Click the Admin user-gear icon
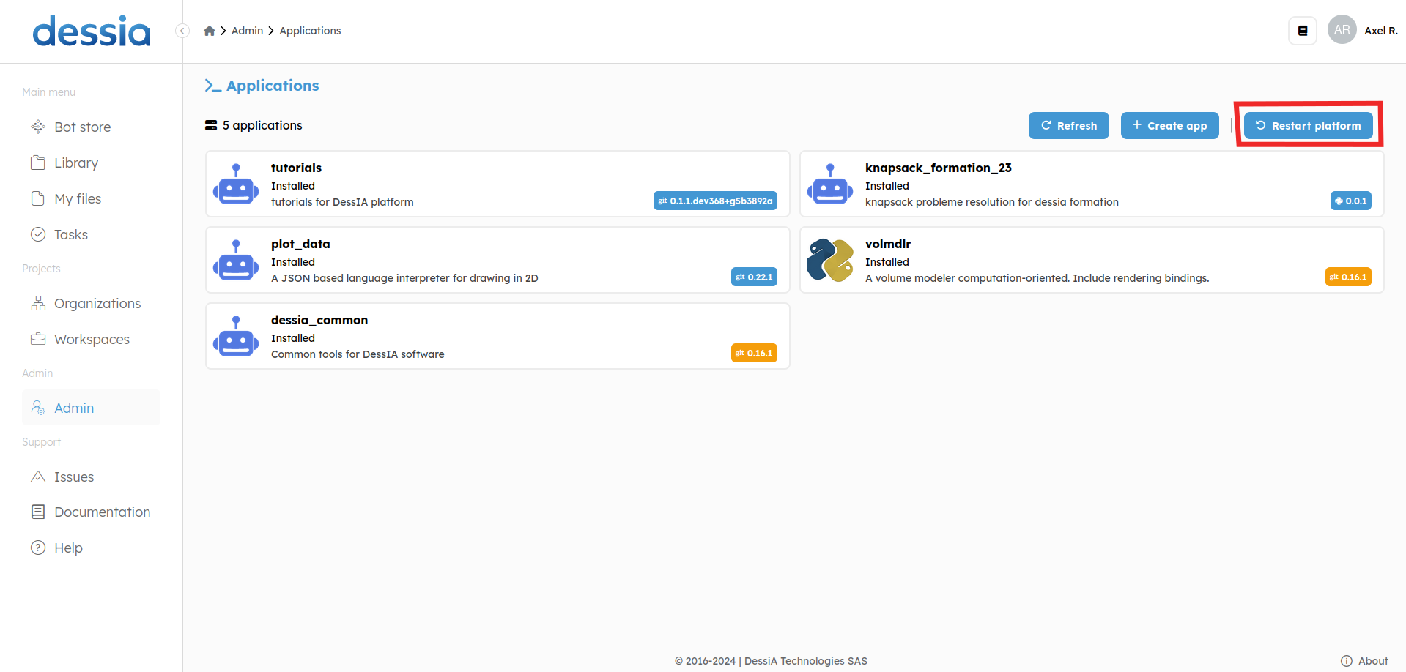Viewport: 1406px width, 672px height. point(38,408)
